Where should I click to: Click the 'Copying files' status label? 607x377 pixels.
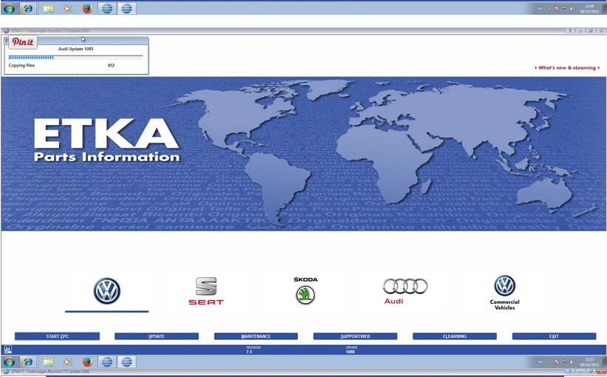[21, 65]
